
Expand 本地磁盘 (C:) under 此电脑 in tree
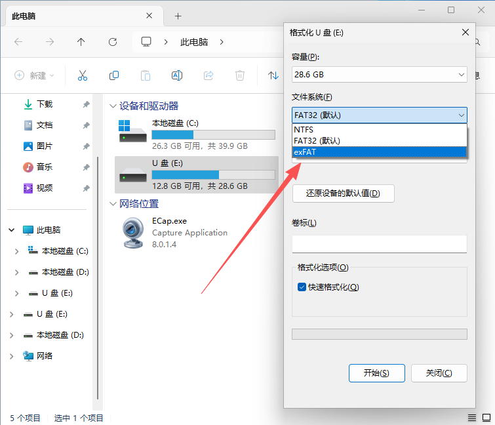16,251
